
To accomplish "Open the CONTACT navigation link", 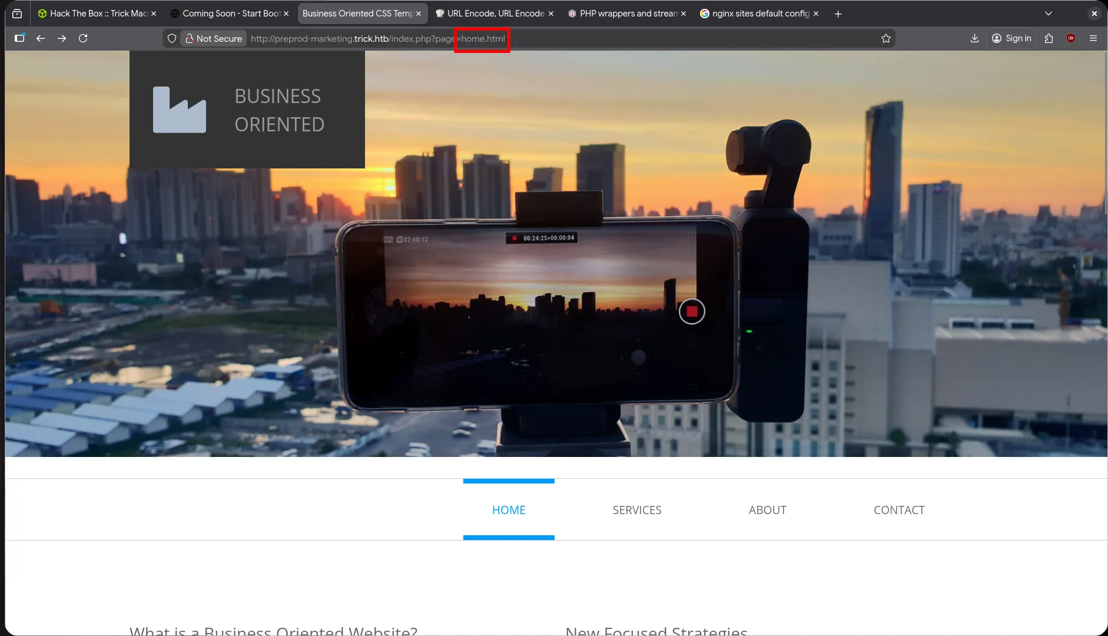I will (x=899, y=510).
